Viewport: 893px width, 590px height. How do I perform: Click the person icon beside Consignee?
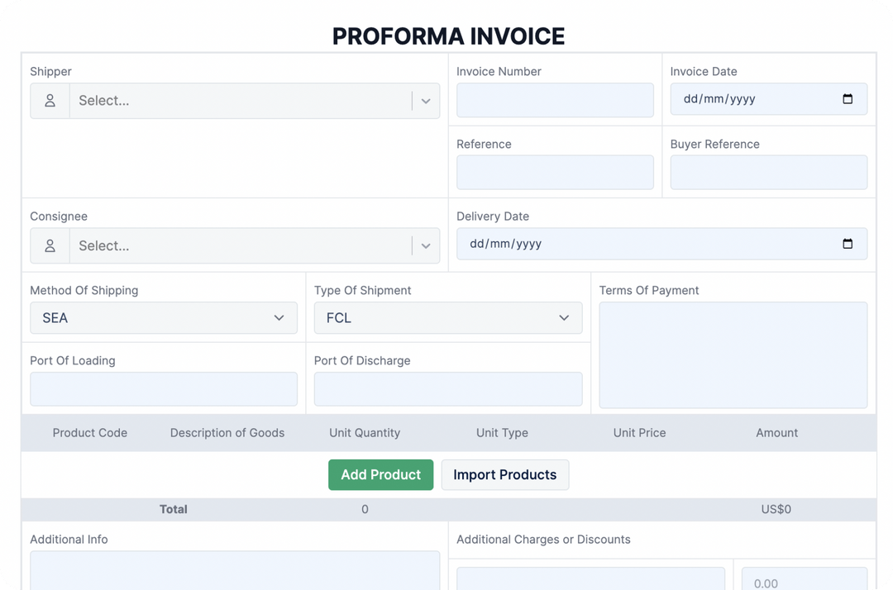pyautogui.click(x=50, y=245)
